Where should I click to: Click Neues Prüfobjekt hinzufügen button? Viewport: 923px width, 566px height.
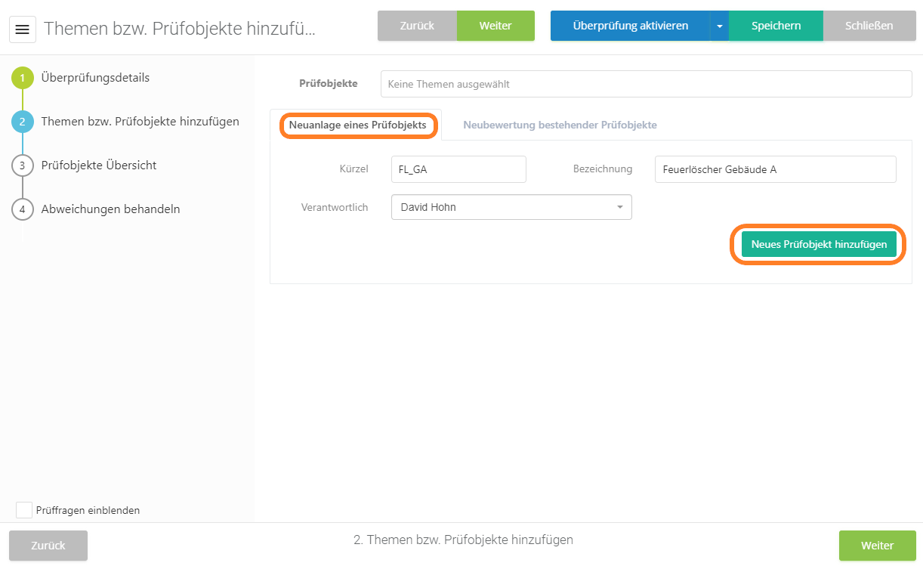(x=819, y=245)
